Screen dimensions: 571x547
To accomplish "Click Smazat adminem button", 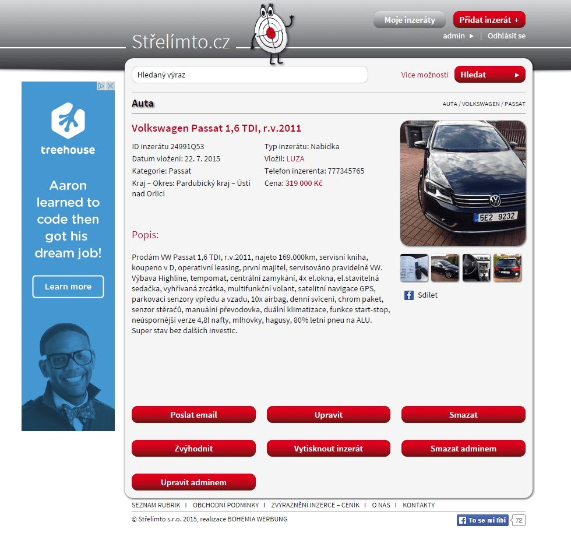I will [x=463, y=449].
